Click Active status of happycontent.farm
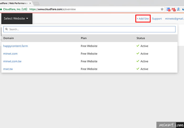 pyautogui.click(x=144, y=46)
